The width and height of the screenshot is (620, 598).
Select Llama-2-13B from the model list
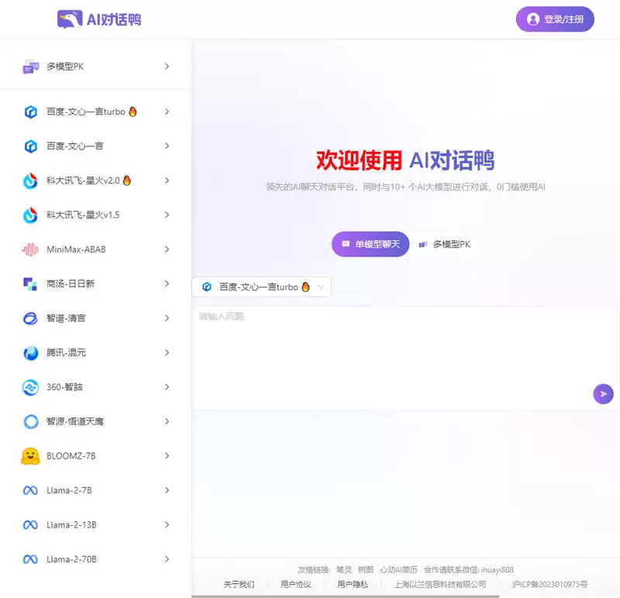pos(71,524)
